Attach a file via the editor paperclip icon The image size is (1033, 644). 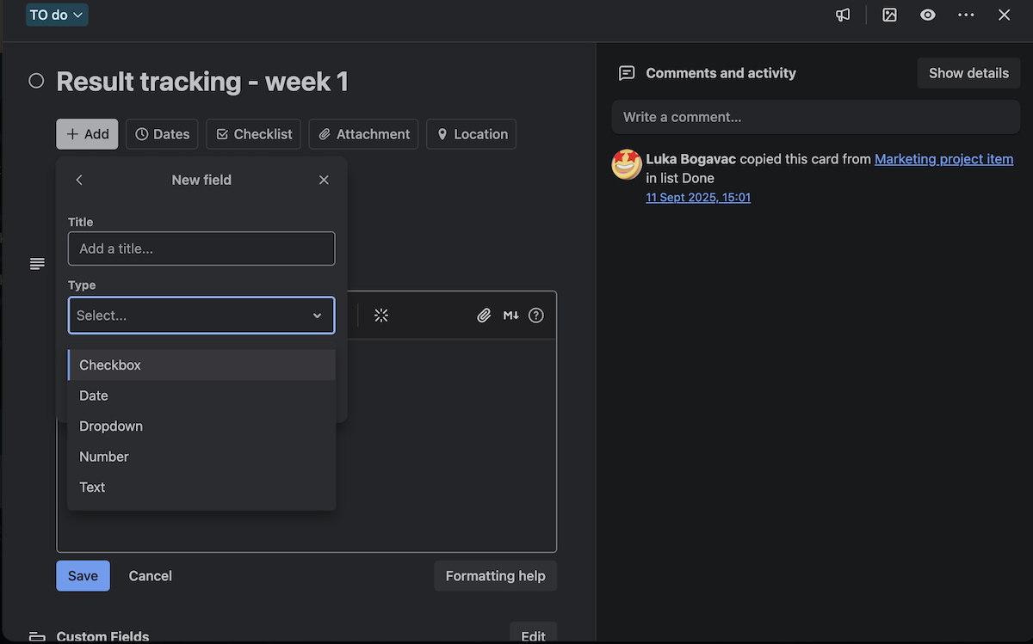484,316
